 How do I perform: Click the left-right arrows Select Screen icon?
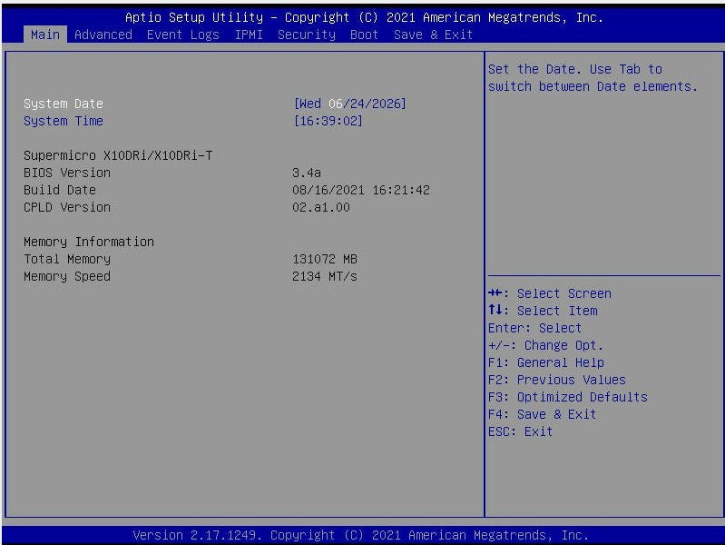[x=495, y=292]
